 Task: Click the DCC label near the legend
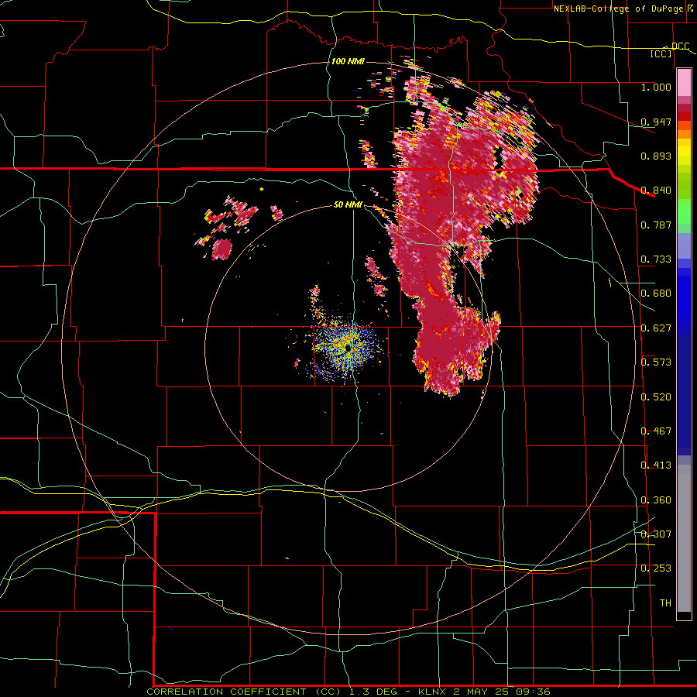point(680,46)
